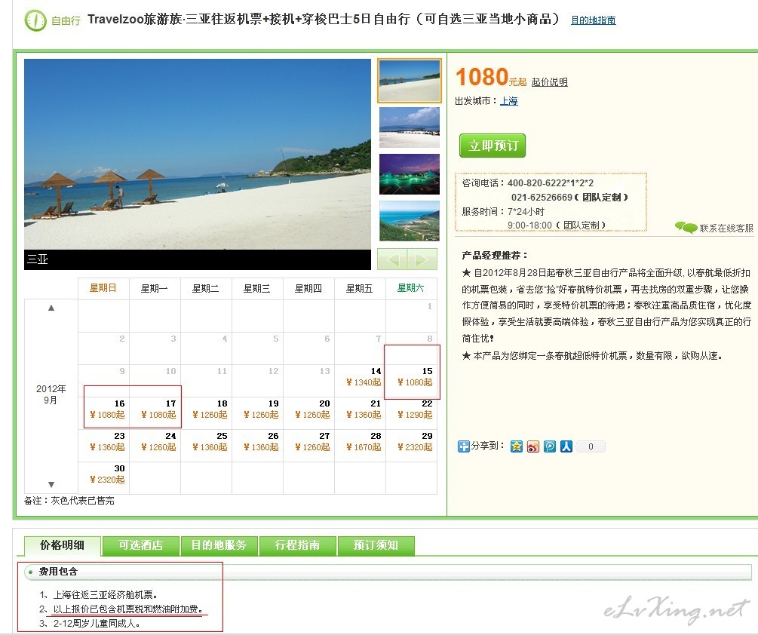Click the 星期六 column header
Image resolution: width=758 pixels, height=635 pixels.
pos(410,289)
